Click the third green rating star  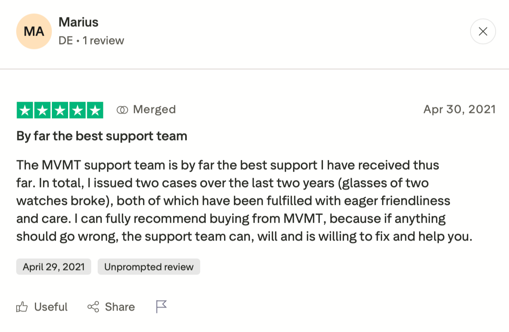(60, 110)
